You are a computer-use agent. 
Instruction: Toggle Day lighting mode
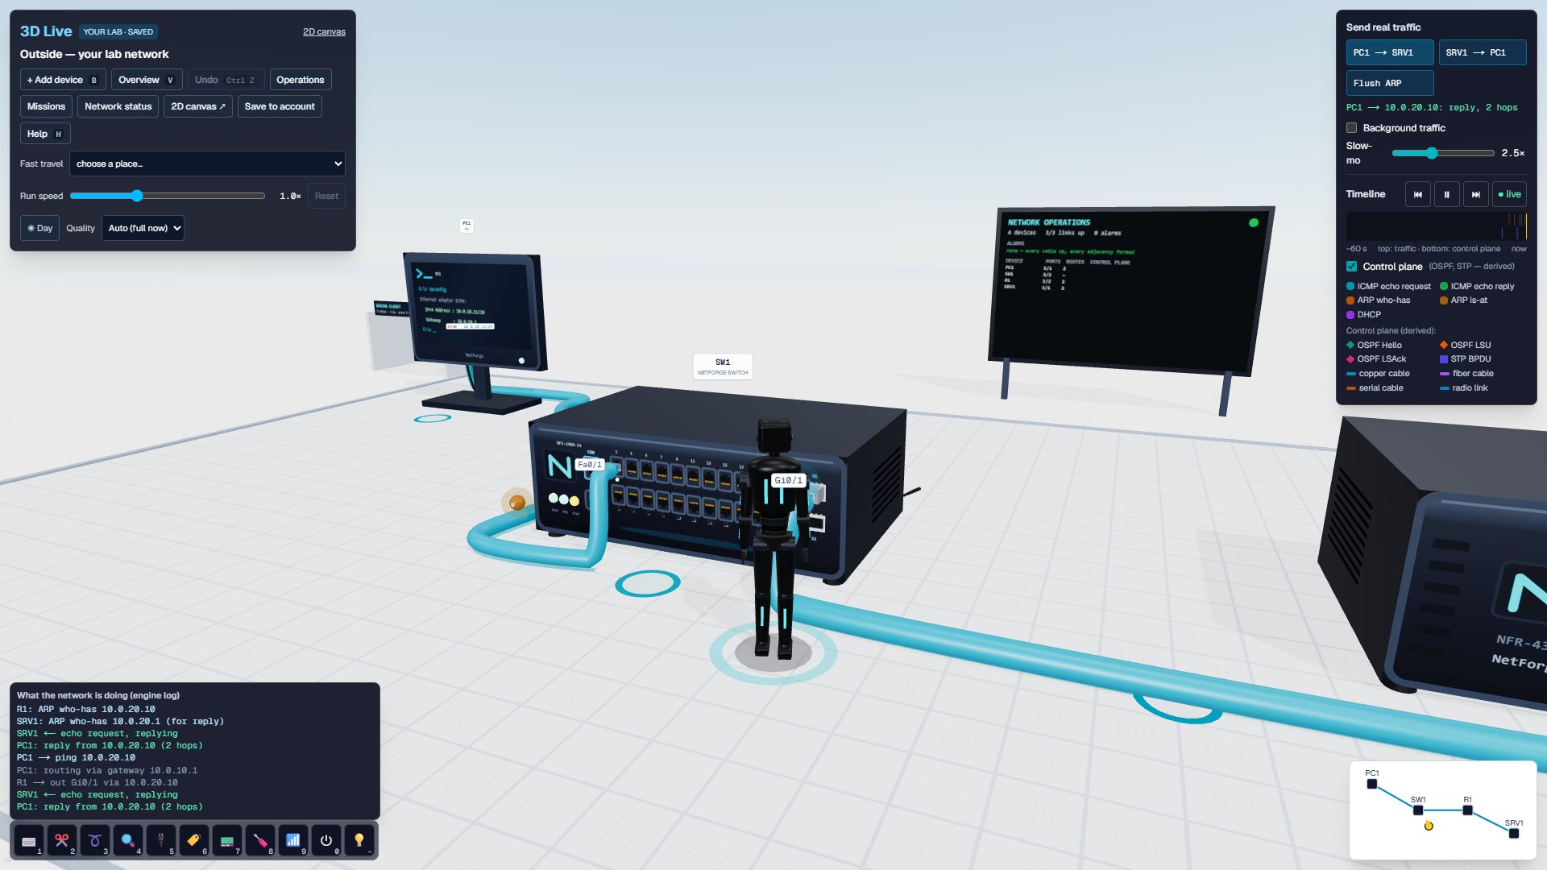pos(39,228)
